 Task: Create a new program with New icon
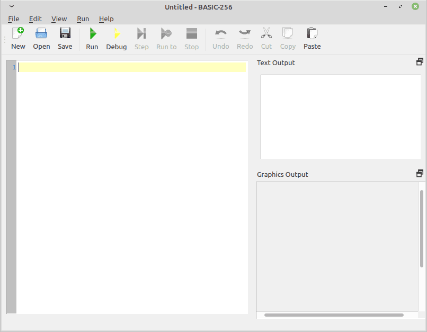coord(18,39)
